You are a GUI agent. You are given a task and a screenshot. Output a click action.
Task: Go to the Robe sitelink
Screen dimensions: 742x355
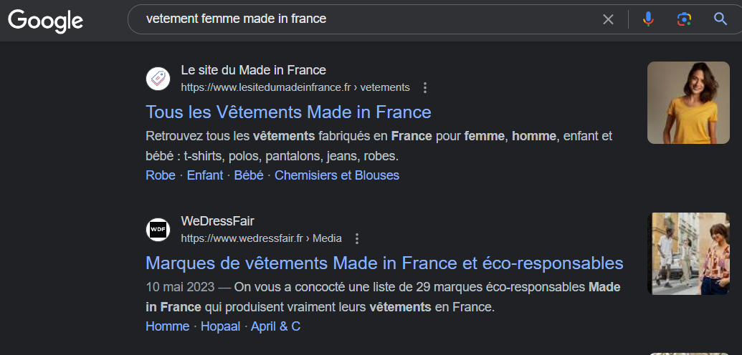coord(161,175)
